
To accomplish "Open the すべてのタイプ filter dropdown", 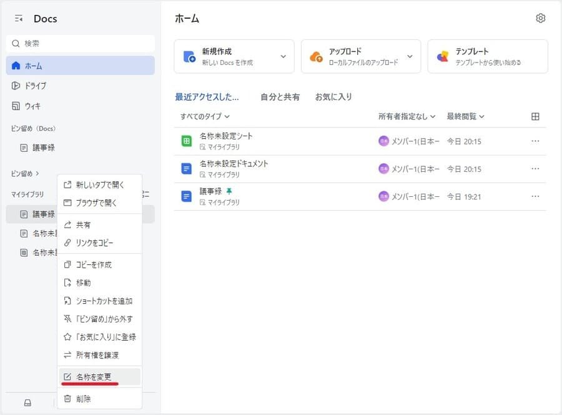I will pos(205,116).
